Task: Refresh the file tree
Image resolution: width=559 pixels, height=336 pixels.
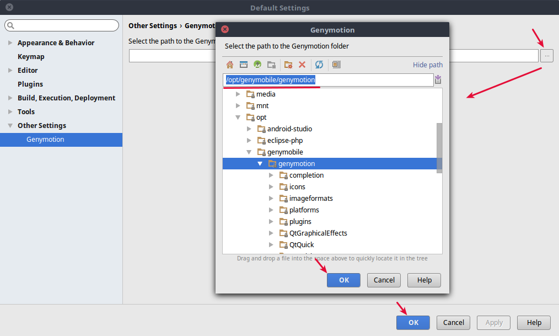Action: click(x=319, y=65)
